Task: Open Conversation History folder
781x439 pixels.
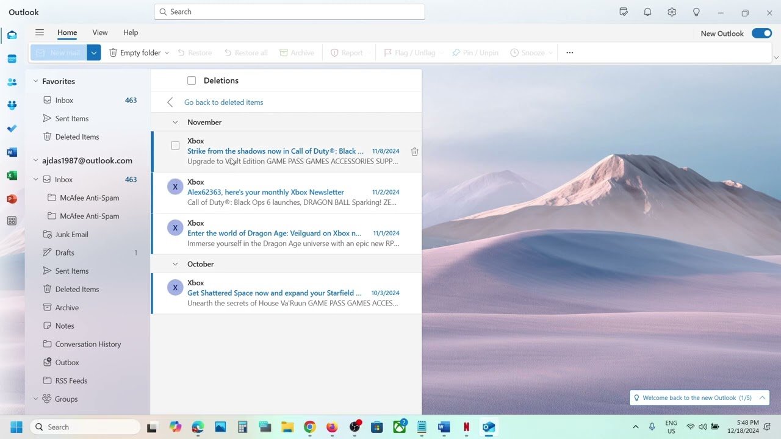Action: pos(89,344)
